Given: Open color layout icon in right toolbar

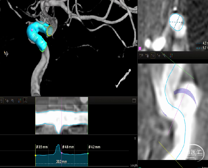Looking at the screenshot, I should [x=171, y=55].
